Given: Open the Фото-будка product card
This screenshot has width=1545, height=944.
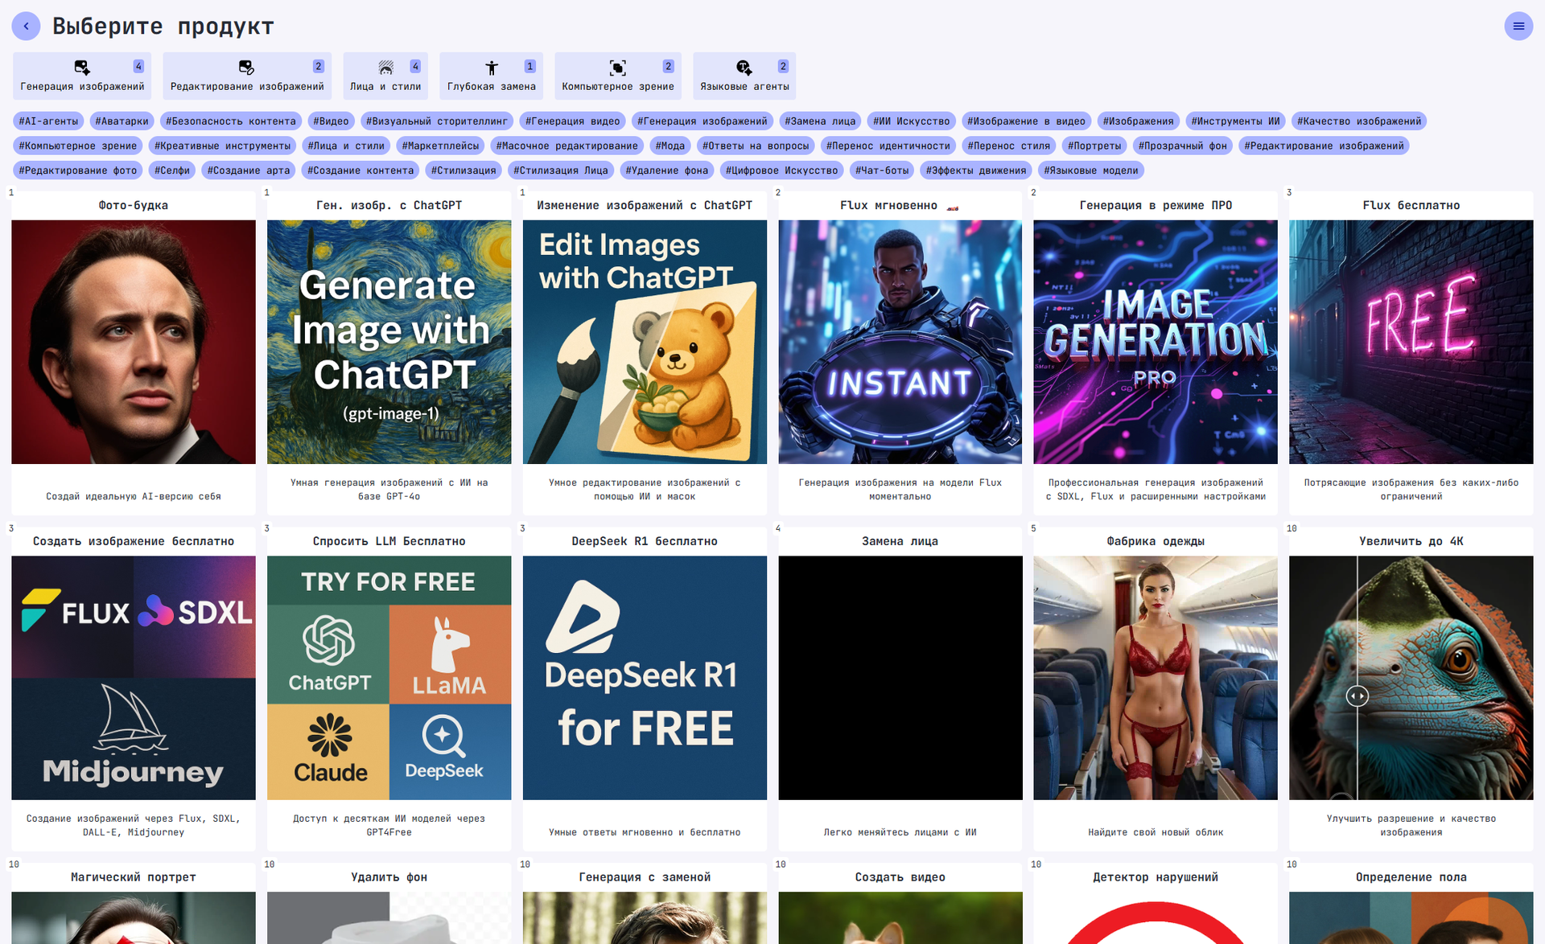Looking at the screenshot, I should pos(134,353).
